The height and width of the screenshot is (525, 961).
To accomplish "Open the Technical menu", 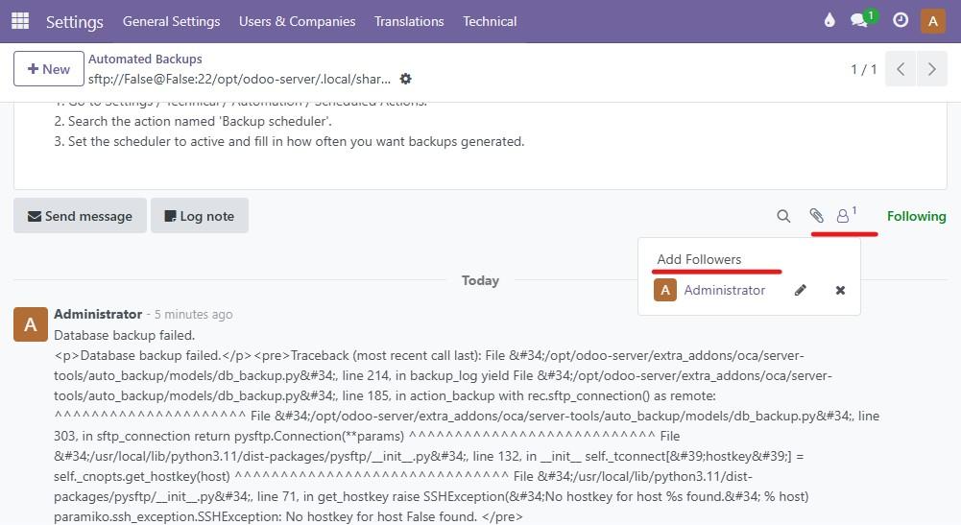I will point(490,21).
